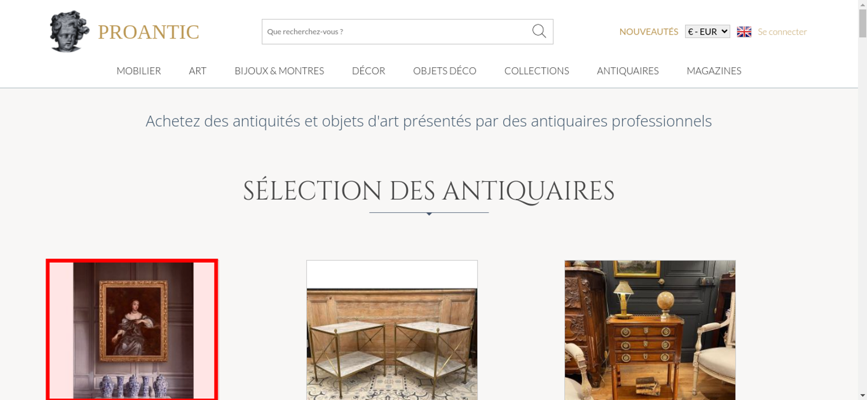Image resolution: width=867 pixels, height=400 pixels.
Task: Open the brass side tables thumbnail
Action: click(392, 330)
